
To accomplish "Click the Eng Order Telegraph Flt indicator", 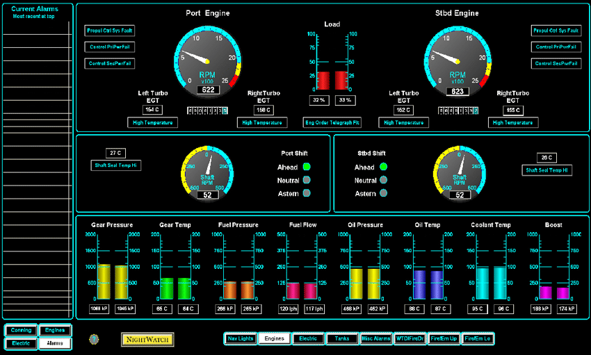I will [332, 122].
